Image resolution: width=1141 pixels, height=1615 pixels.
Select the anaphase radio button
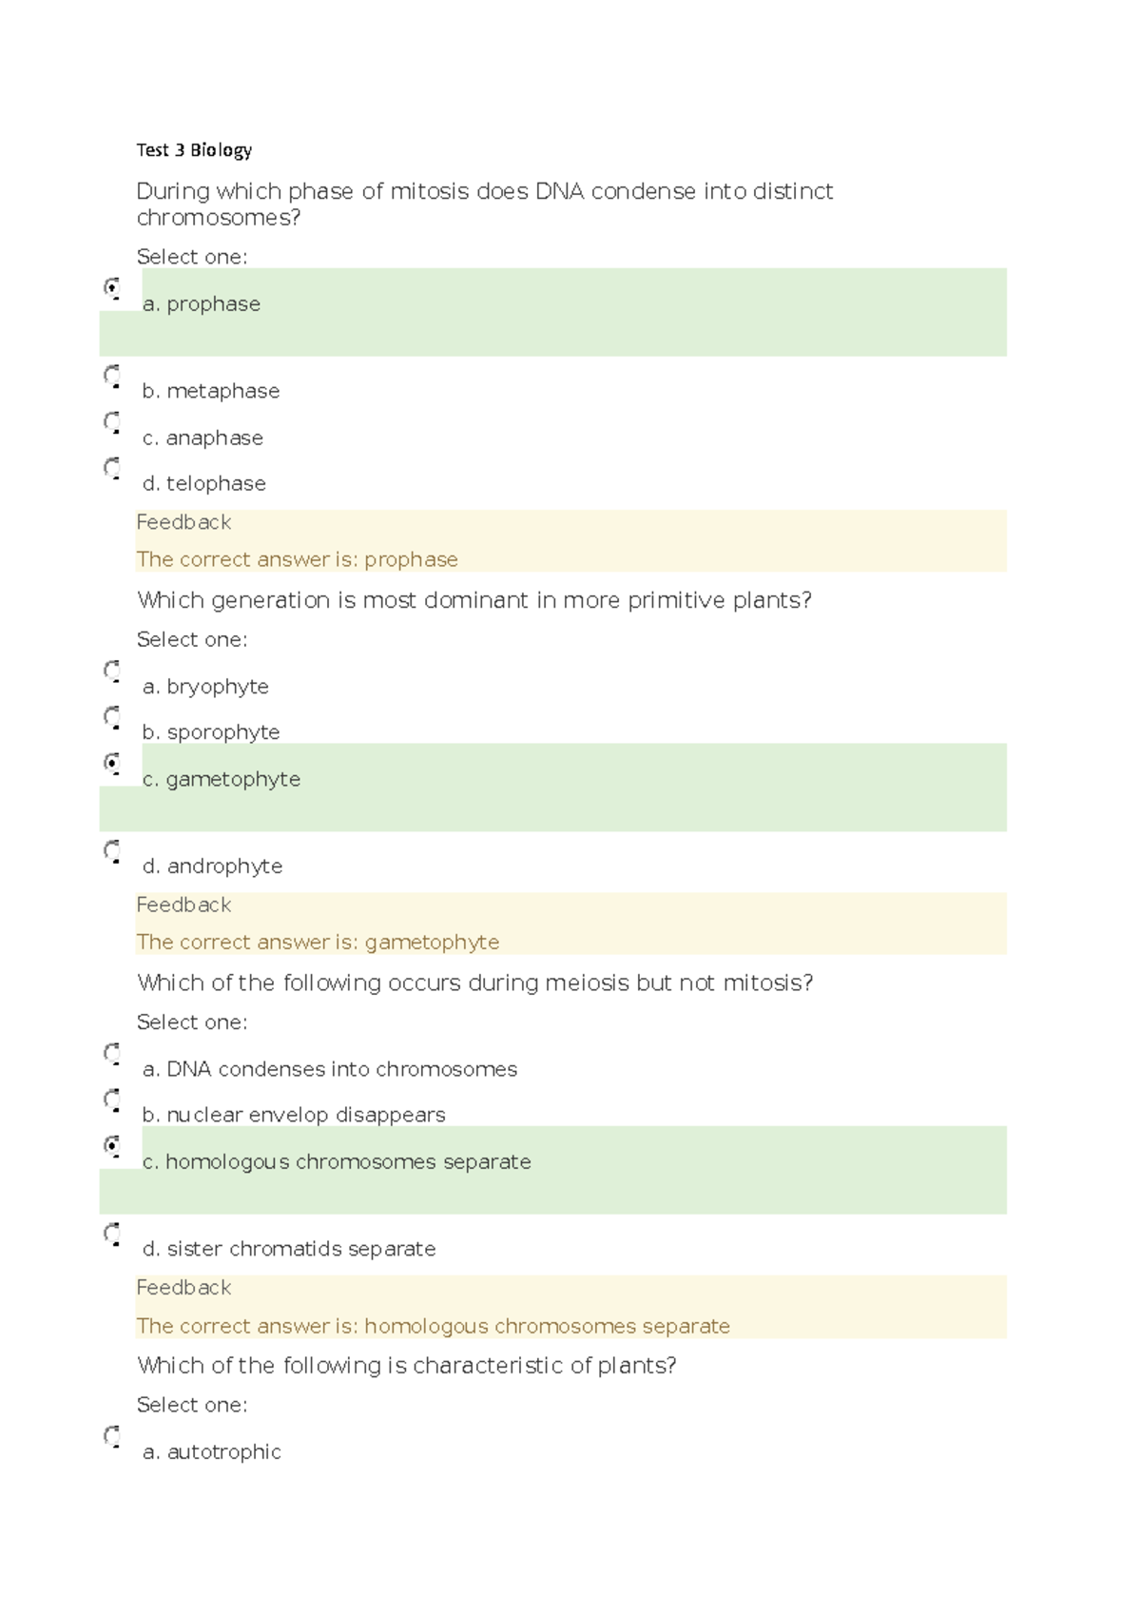(112, 421)
